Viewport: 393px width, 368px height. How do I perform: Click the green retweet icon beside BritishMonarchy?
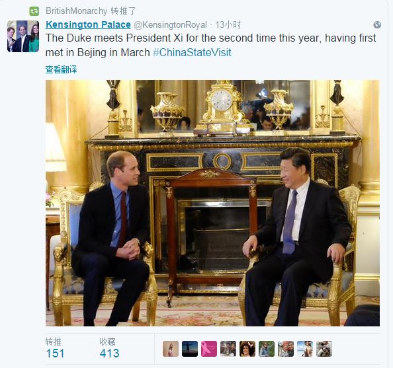34,11
